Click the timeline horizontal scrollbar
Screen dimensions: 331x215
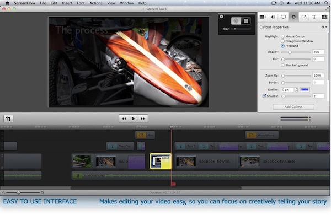pos(156,188)
